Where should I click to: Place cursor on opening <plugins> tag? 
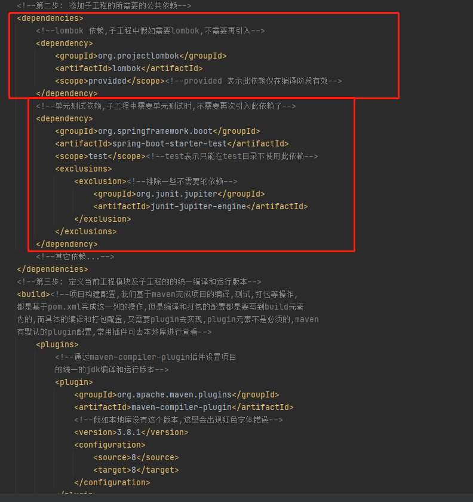pos(57,344)
